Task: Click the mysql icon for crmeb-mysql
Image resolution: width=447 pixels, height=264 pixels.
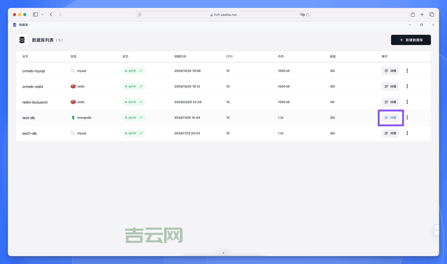Action: (73, 70)
